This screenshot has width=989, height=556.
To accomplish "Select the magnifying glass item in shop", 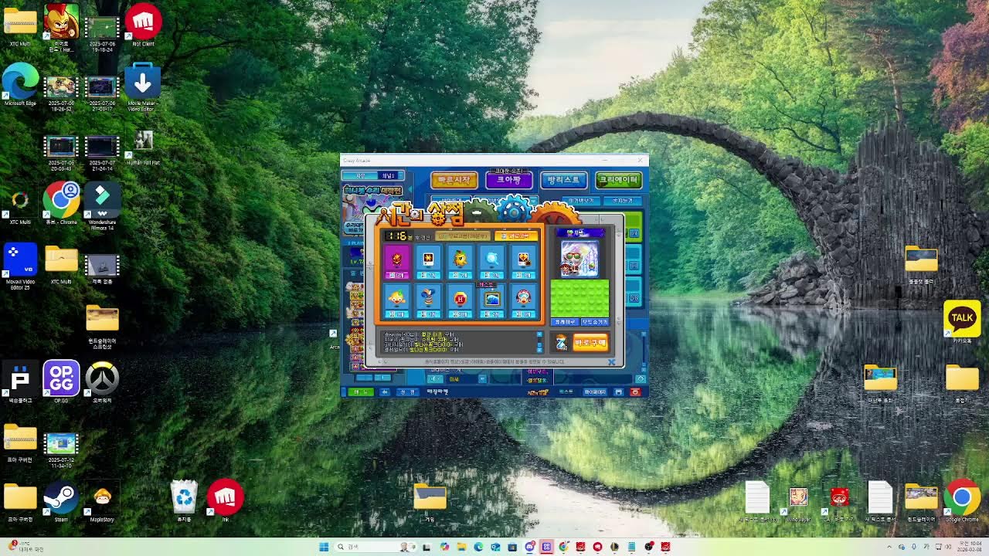I will pyautogui.click(x=491, y=262).
